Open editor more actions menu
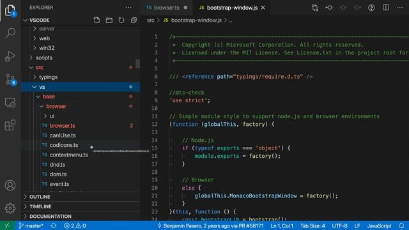 pyautogui.click(x=399, y=8)
